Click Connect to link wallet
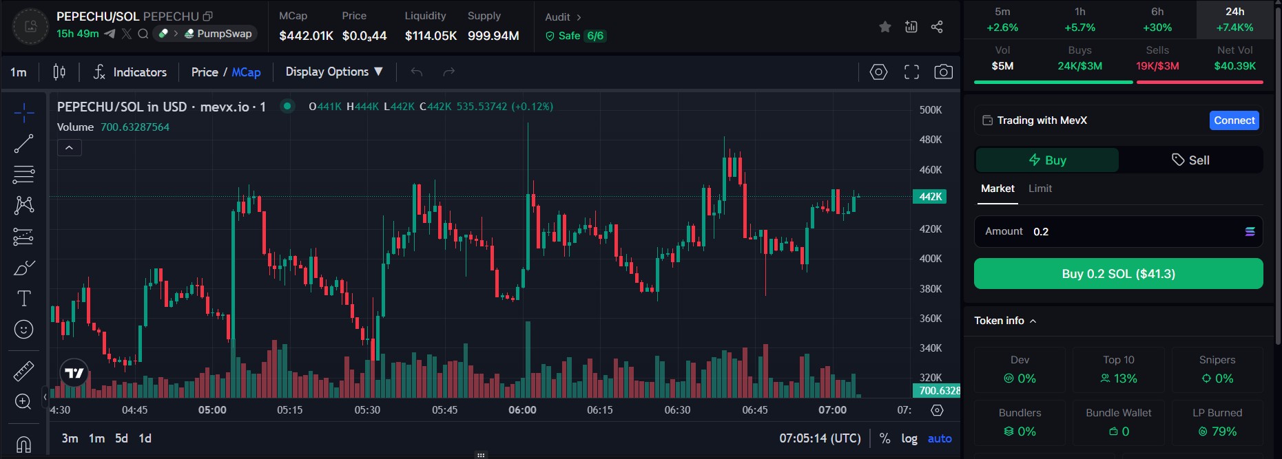The image size is (1282, 459). [x=1234, y=120]
